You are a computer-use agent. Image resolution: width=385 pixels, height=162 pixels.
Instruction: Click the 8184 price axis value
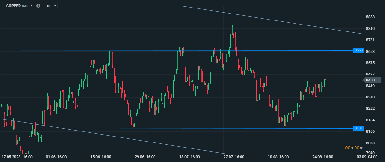tap(371, 120)
